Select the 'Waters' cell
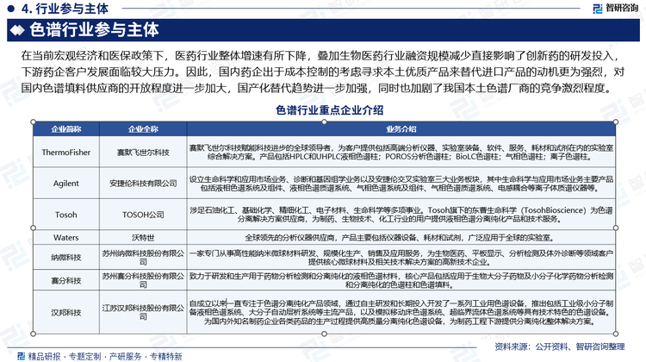 66,238
